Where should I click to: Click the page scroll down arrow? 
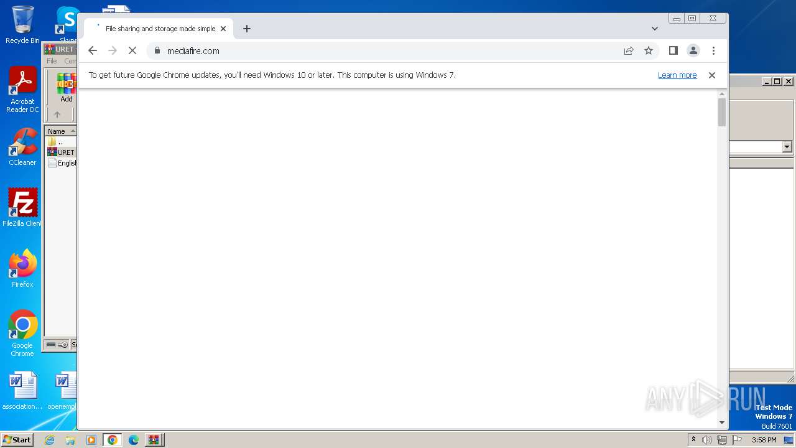tap(722, 422)
